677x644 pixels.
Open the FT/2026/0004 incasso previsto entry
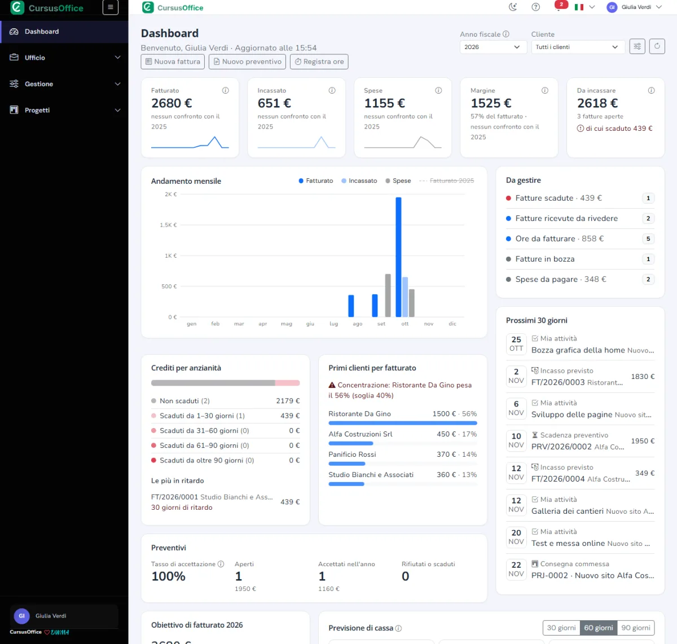pos(581,473)
